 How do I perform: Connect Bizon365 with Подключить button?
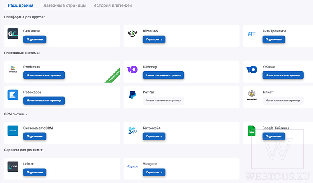click(154, 39)
